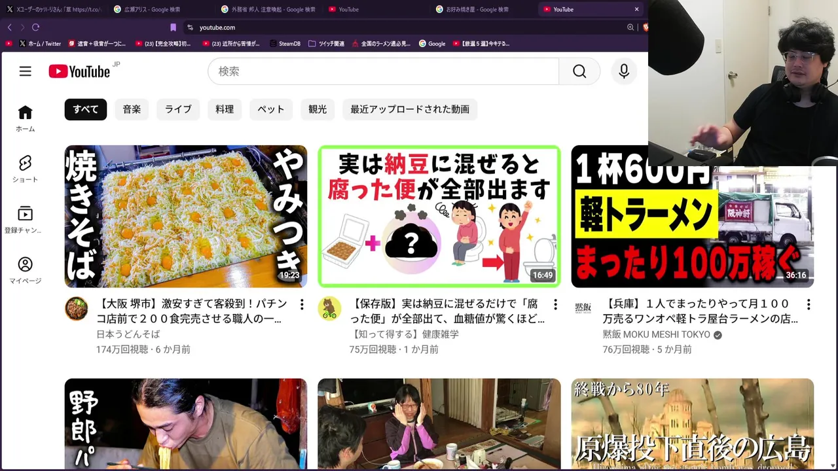Switch to the X ユーザー browser tab

pyautogui.click(x=54, y=9)
